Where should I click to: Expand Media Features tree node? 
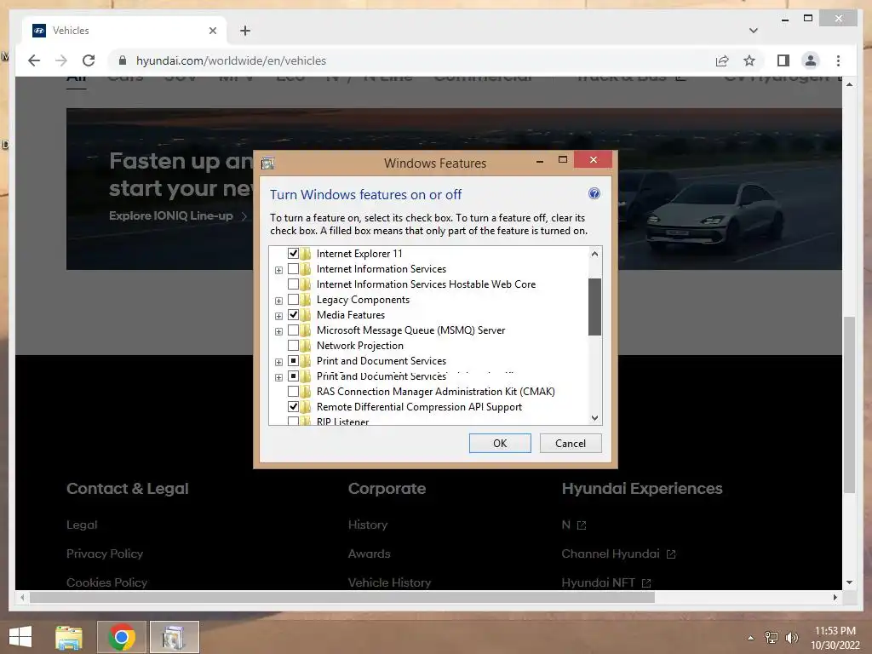278,316
